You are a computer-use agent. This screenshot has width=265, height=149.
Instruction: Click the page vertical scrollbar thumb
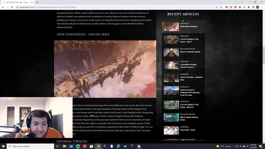coord(264,55)
